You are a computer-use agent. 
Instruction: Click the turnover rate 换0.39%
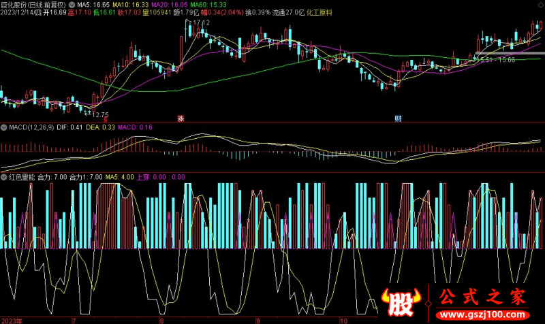(x=258, y=12)
